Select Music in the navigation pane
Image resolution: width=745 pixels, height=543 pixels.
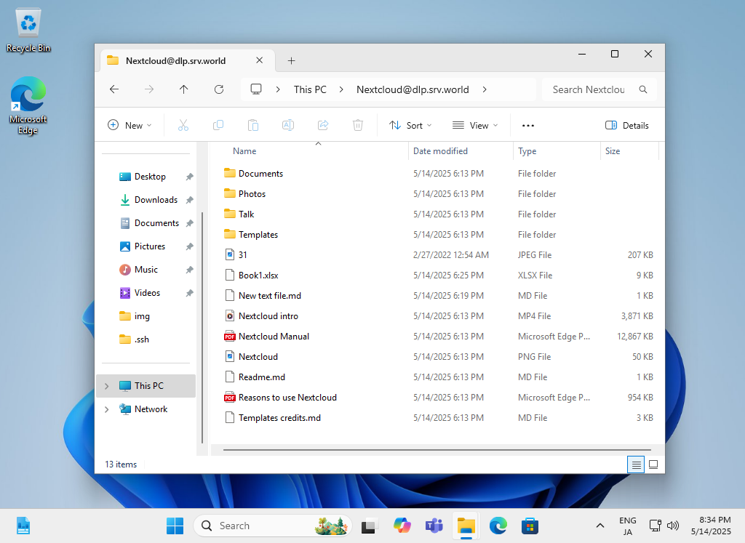point(146,270)
